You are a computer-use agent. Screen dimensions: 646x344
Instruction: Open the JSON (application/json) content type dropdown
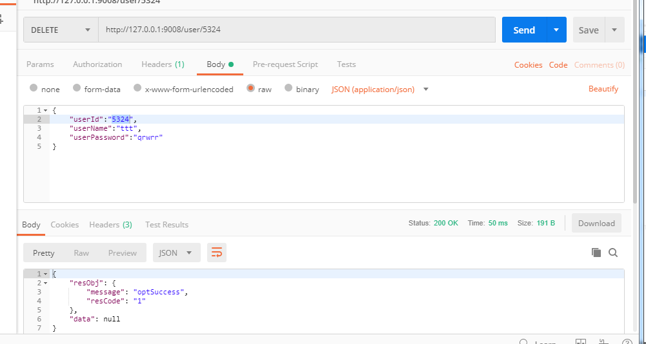point(380,89)
